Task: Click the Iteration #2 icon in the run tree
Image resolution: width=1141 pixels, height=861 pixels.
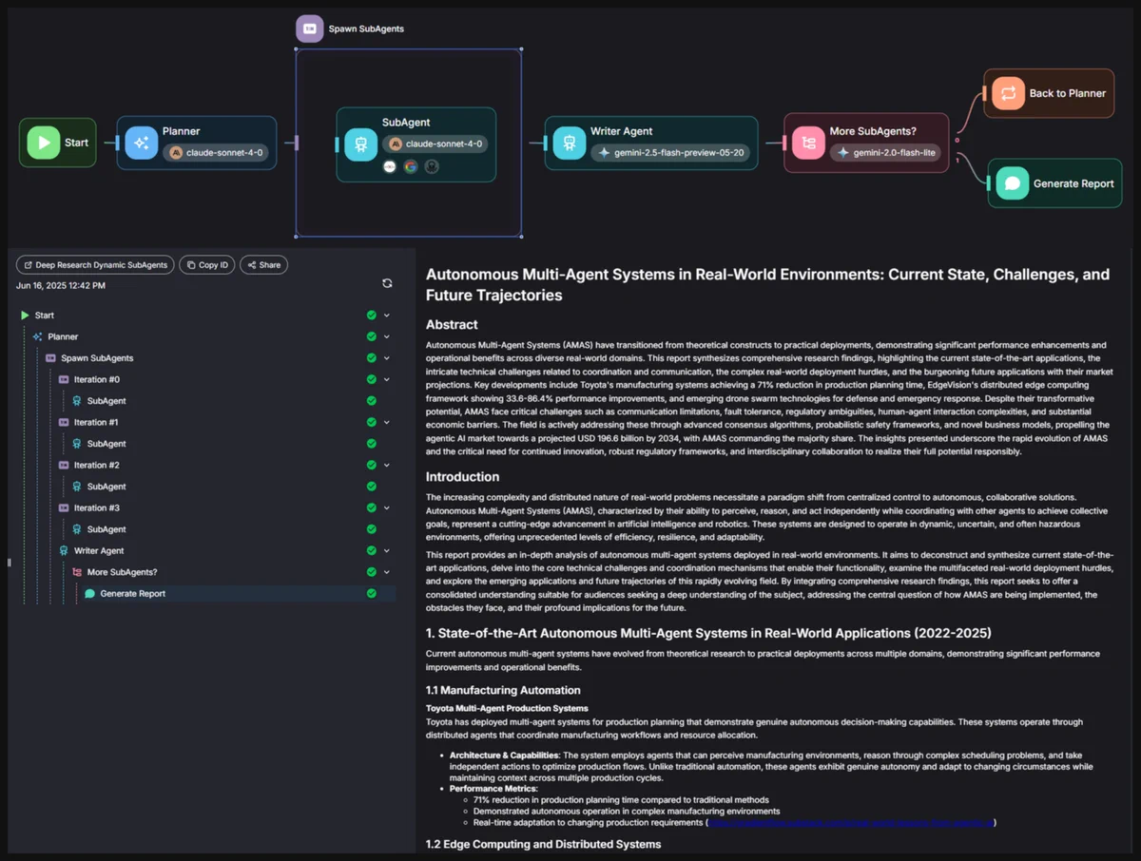Action: pyautogui.click(x=64, y=465)
